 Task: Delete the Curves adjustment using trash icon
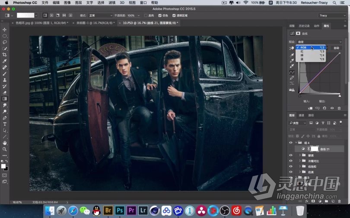339,108
